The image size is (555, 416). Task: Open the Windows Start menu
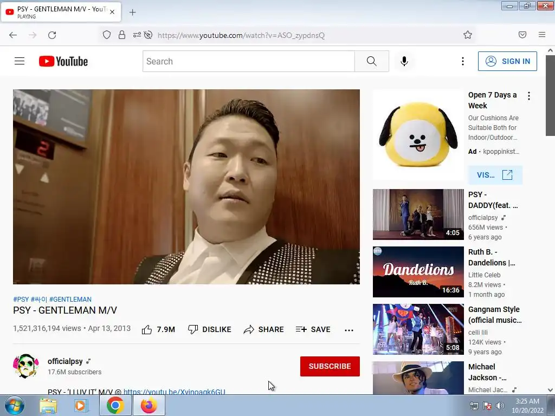point(14,405)
